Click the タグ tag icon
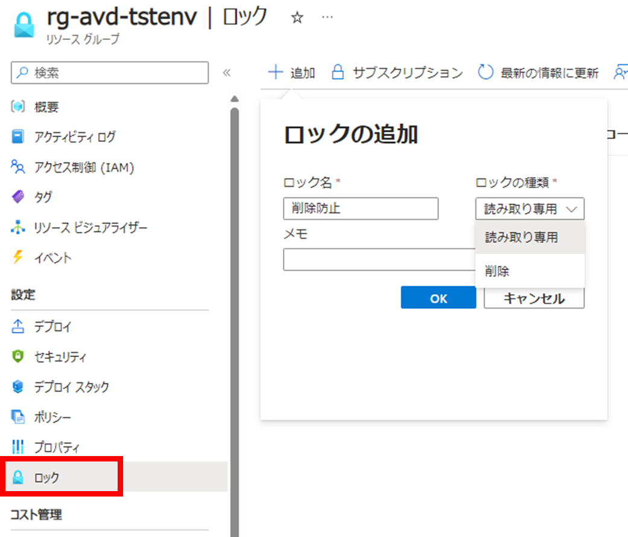This screenshot has height=537, width=628. point(18,197)
